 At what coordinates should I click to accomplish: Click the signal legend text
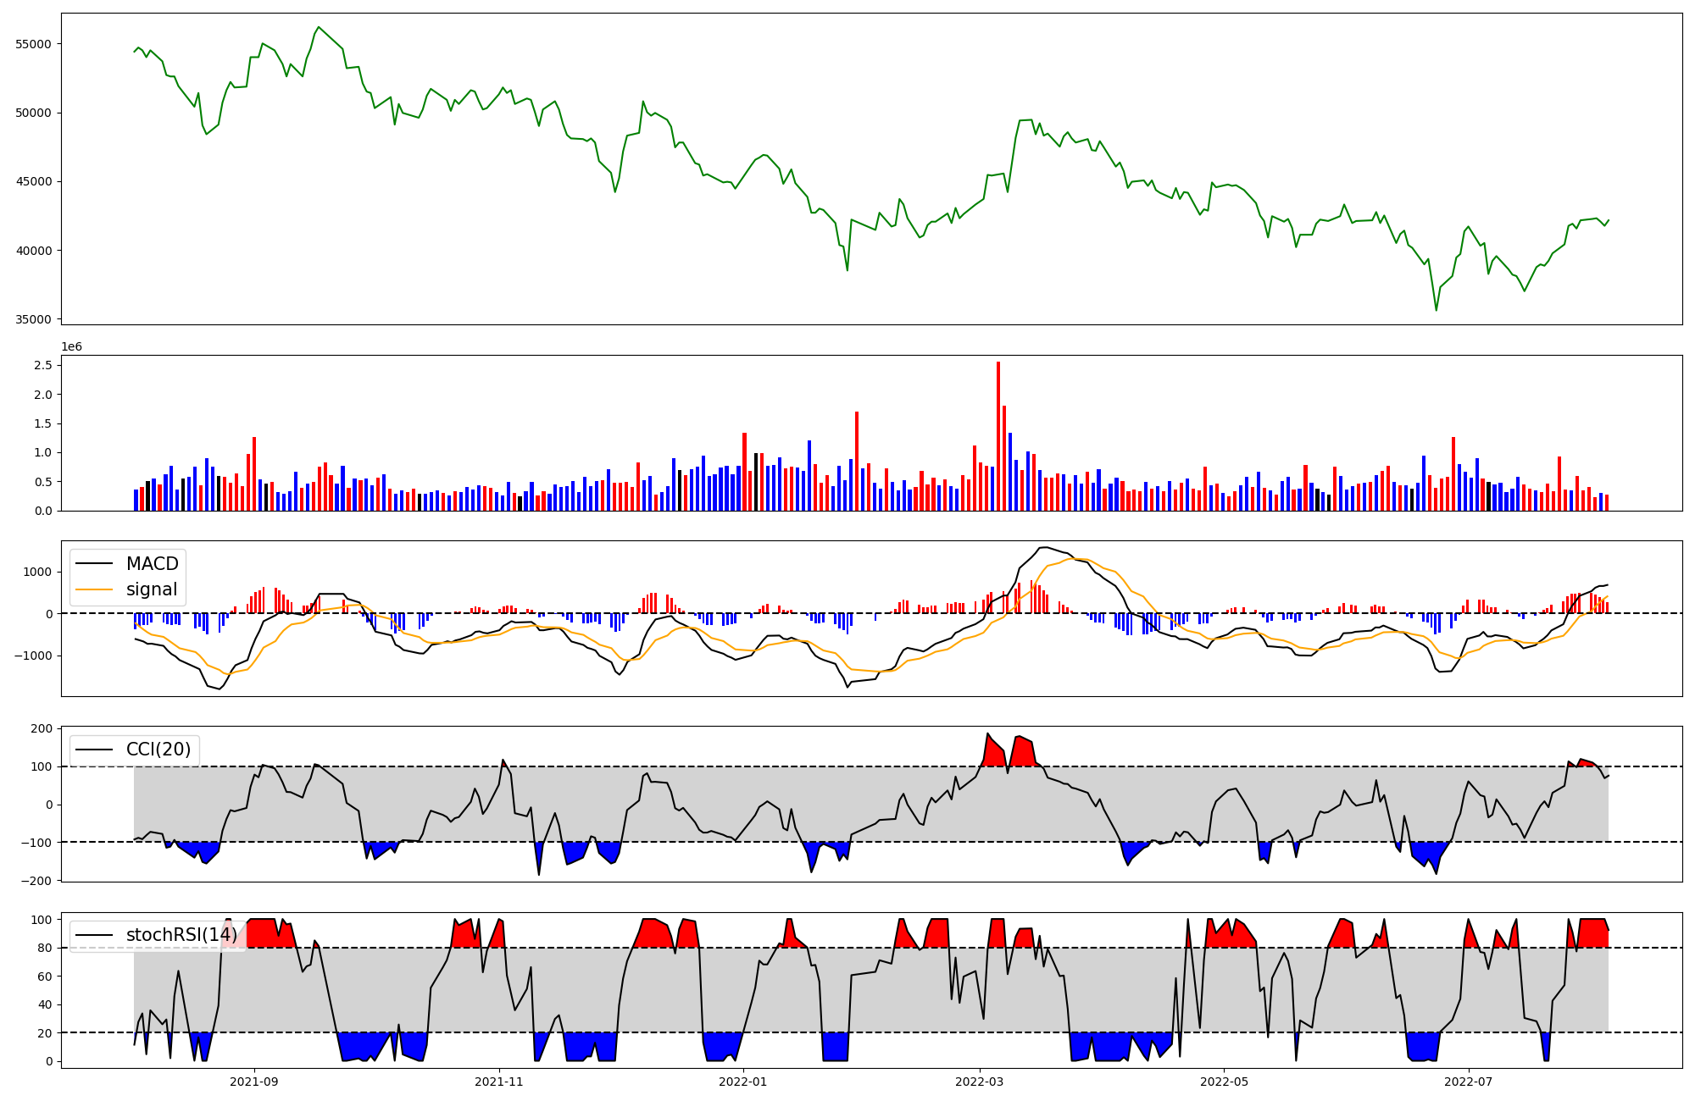(152, 589)
